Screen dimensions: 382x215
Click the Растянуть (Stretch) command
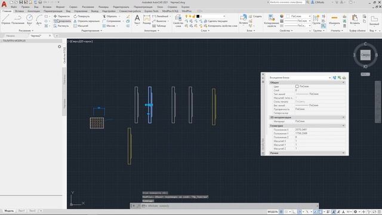pyautogui.click(x=61, y=26)
